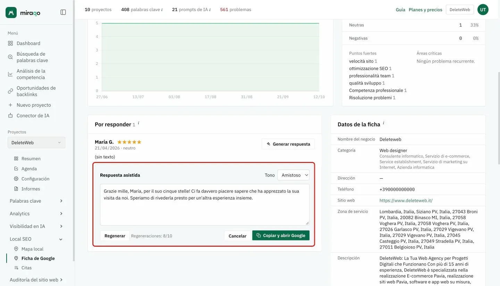
Task: Click inside the assisted response text area
Action: 205,205
